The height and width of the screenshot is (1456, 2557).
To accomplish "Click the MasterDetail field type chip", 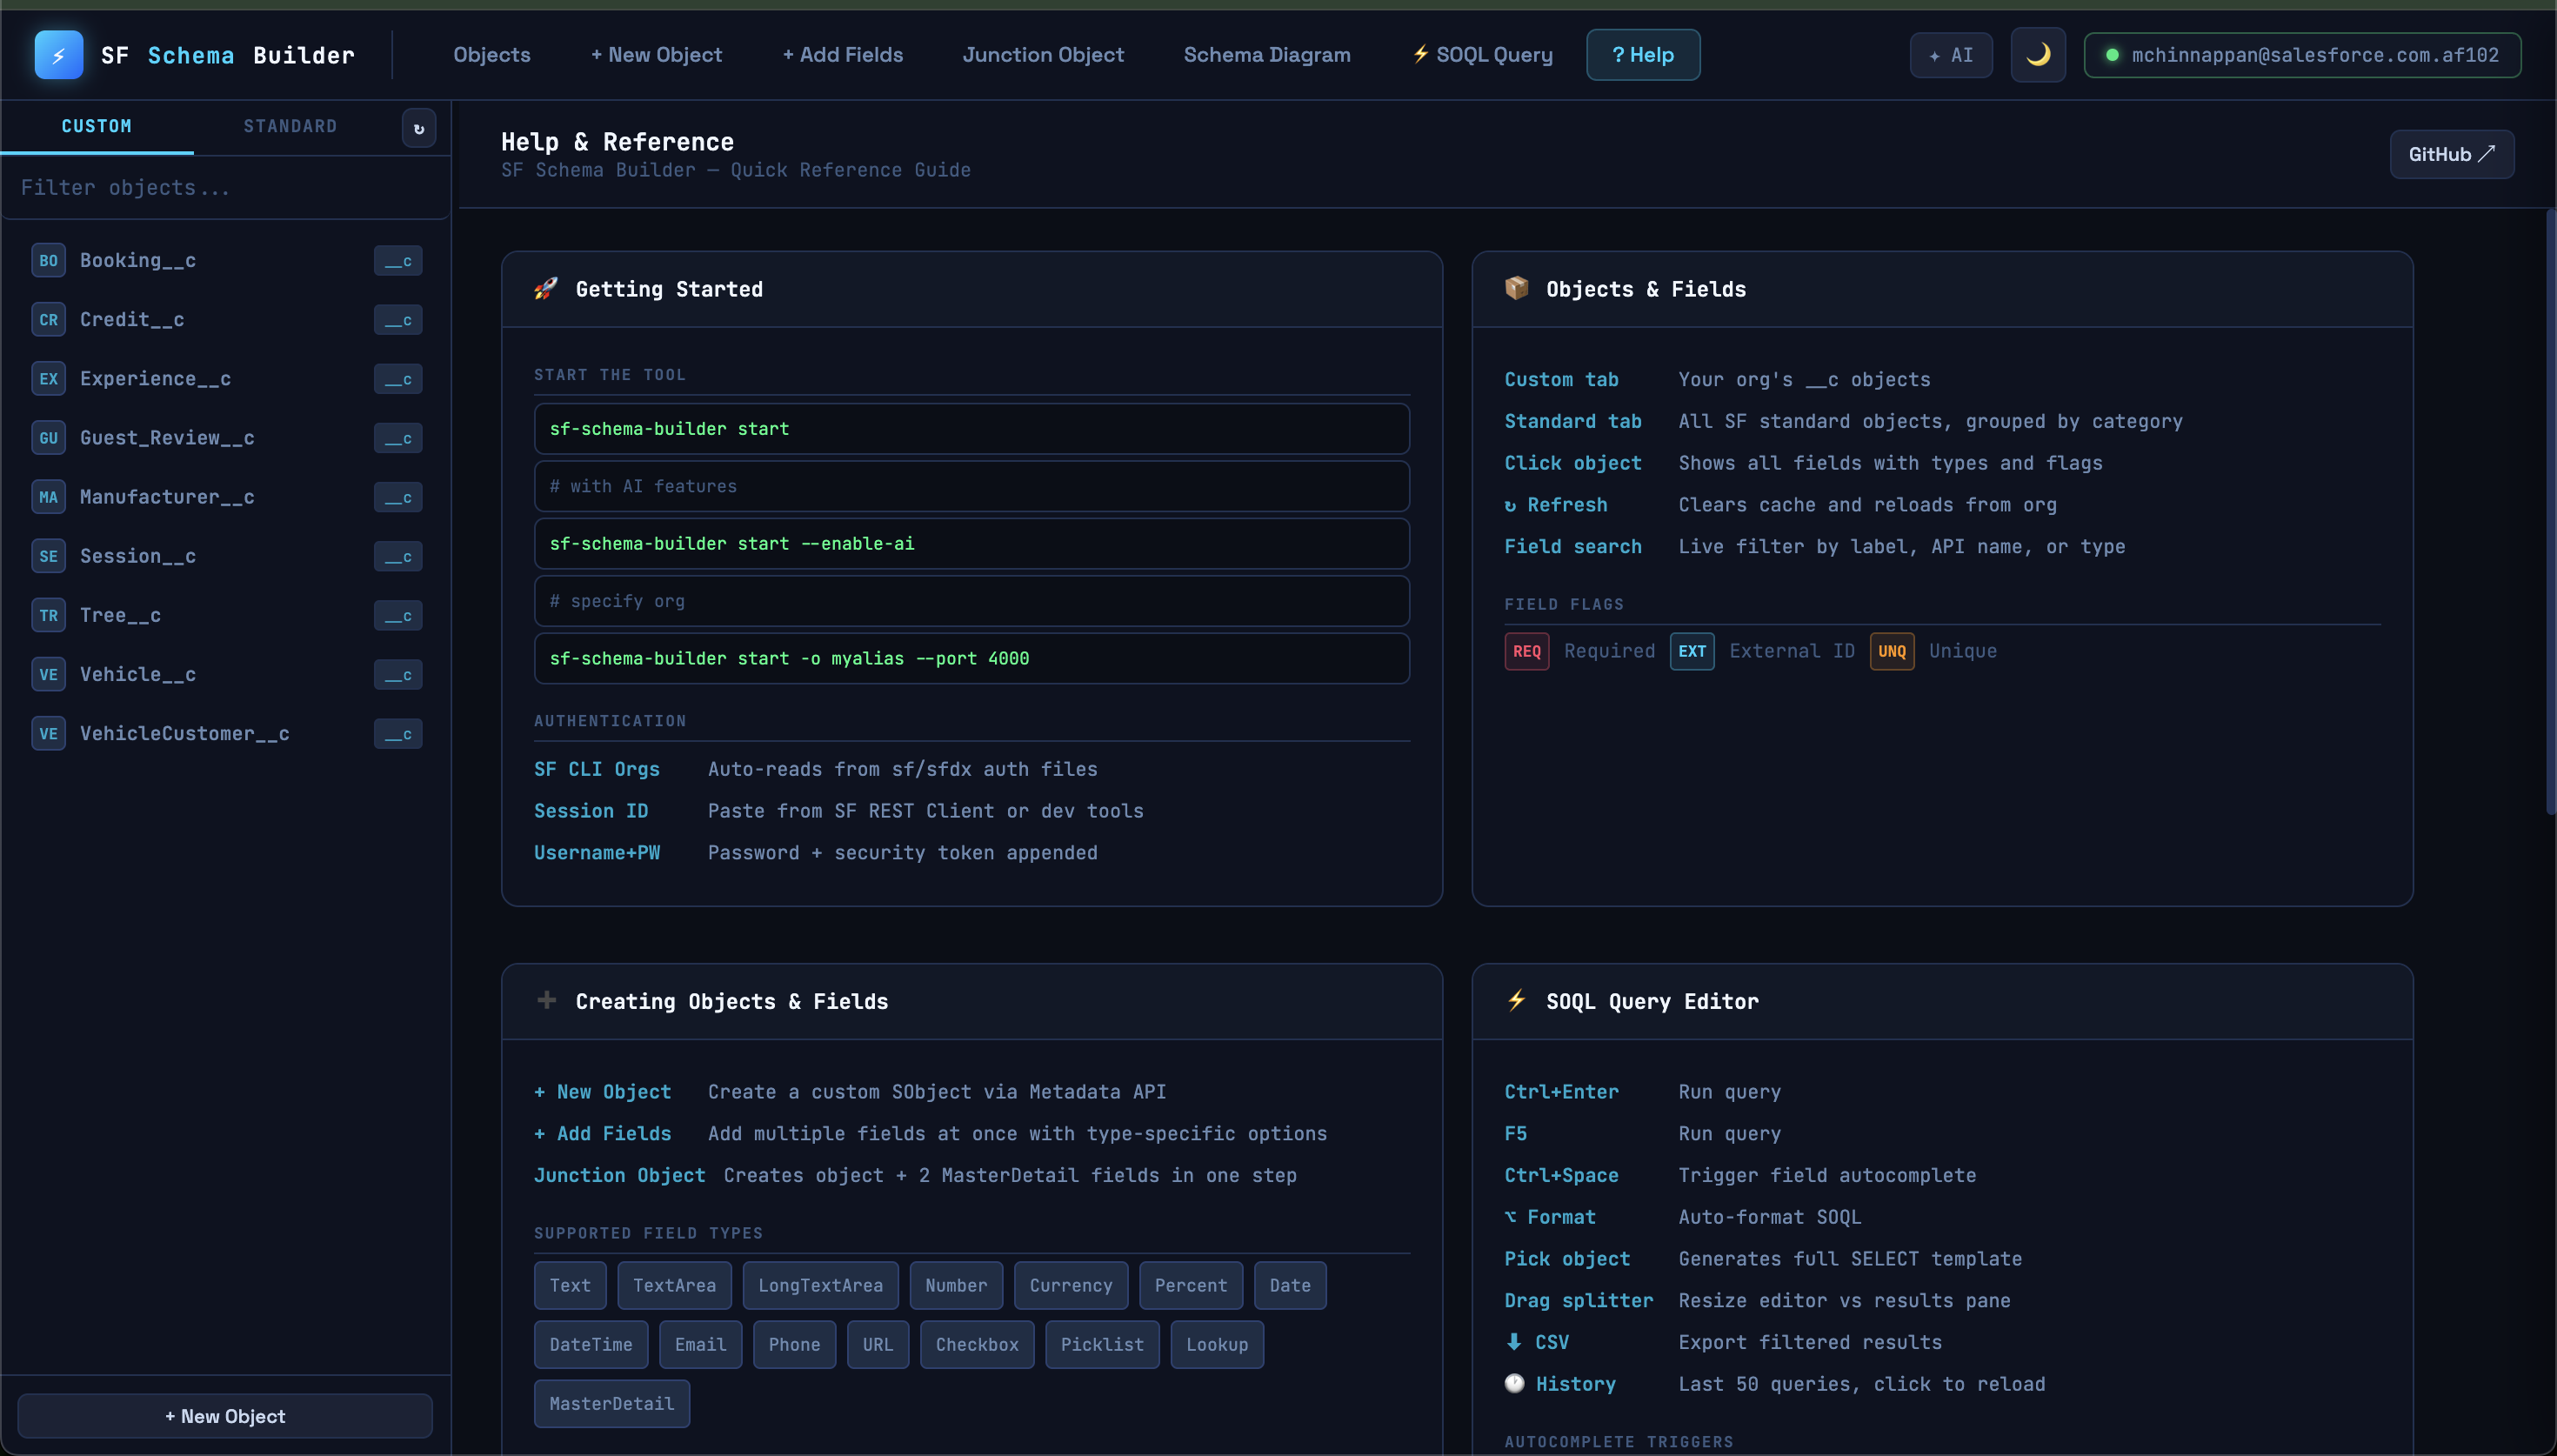I will pos(611,1404).
